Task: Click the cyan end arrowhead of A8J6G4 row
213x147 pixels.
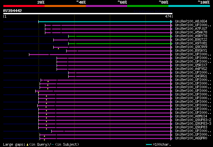Action: [x=171, y=22]
